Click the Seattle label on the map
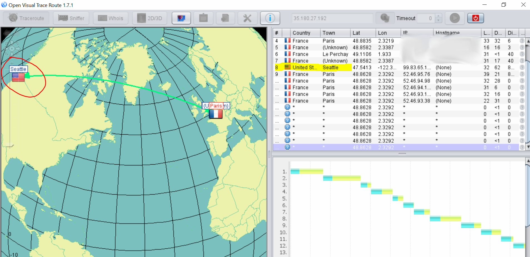This screenshot has height=257, width=530. pyautogui.click(x=18, y=69)
